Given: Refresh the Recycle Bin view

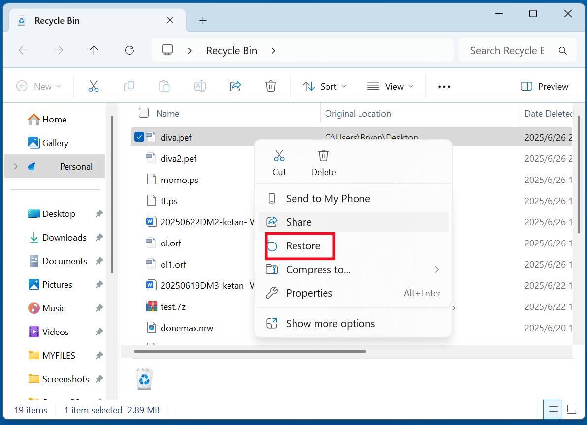Looking at the screenshot, I should click(x=130, y=50).
